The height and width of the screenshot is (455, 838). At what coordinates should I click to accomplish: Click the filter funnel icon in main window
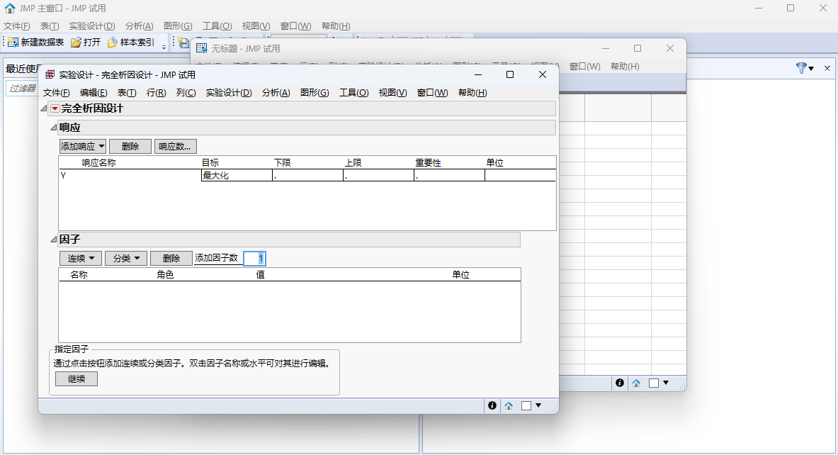[x=801, y=68]
